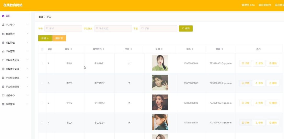Click the 教师管理 sidebar icon
This screenshot has width=284, height=139.
point(3,34)
